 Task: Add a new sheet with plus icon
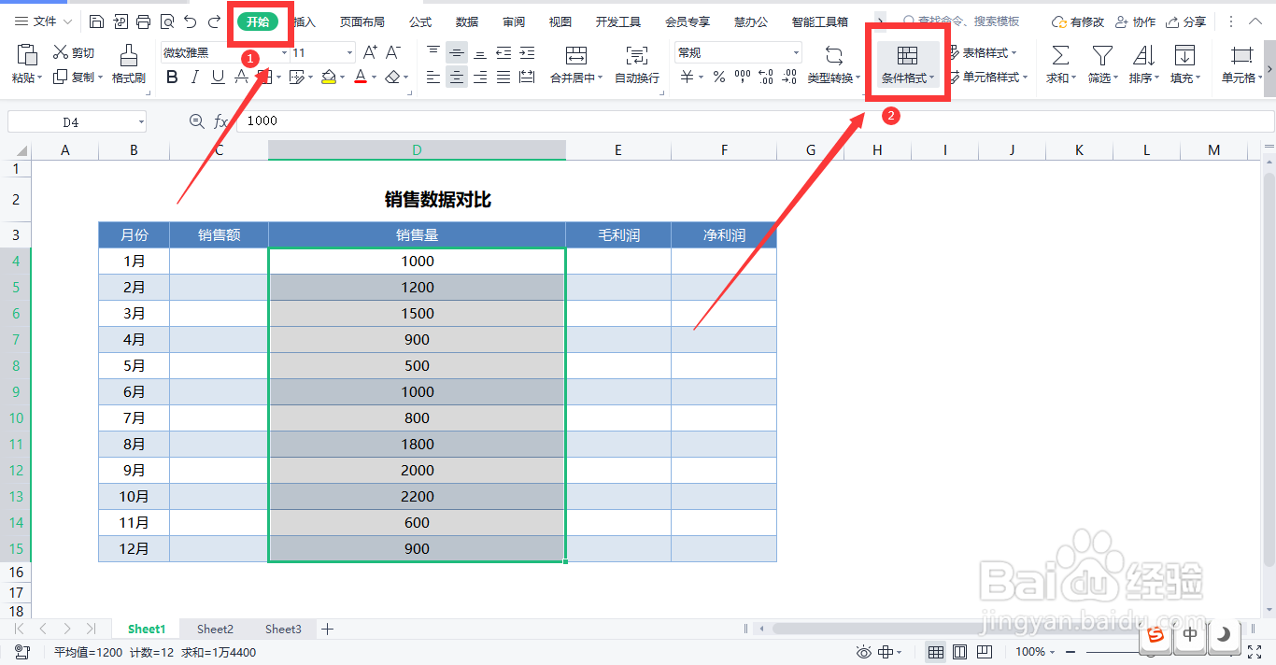pyautogui.click(x=327, y=630)
